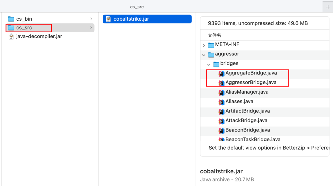Select BeaconBridge.java in archive list
333x186 pixels.
click(x=265, y=131)
